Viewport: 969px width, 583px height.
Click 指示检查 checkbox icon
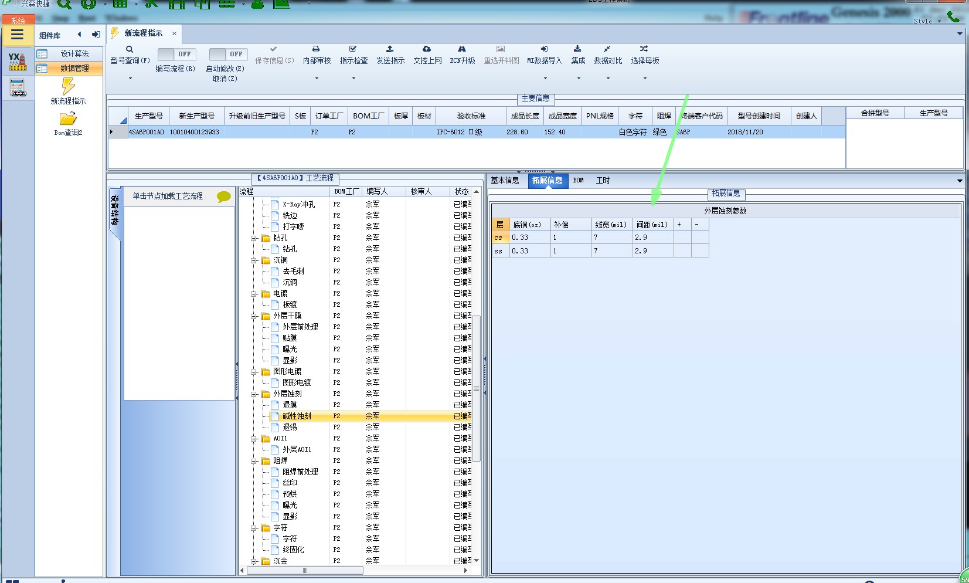[353, 49]
